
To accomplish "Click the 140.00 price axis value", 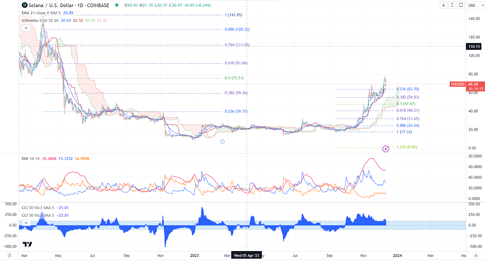I will 474,19.
